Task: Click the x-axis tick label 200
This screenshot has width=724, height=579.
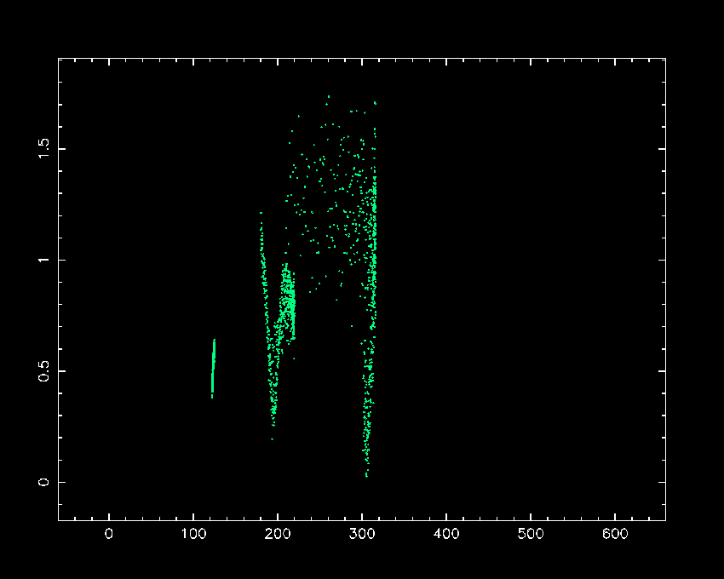Action: tap(278, 534)
